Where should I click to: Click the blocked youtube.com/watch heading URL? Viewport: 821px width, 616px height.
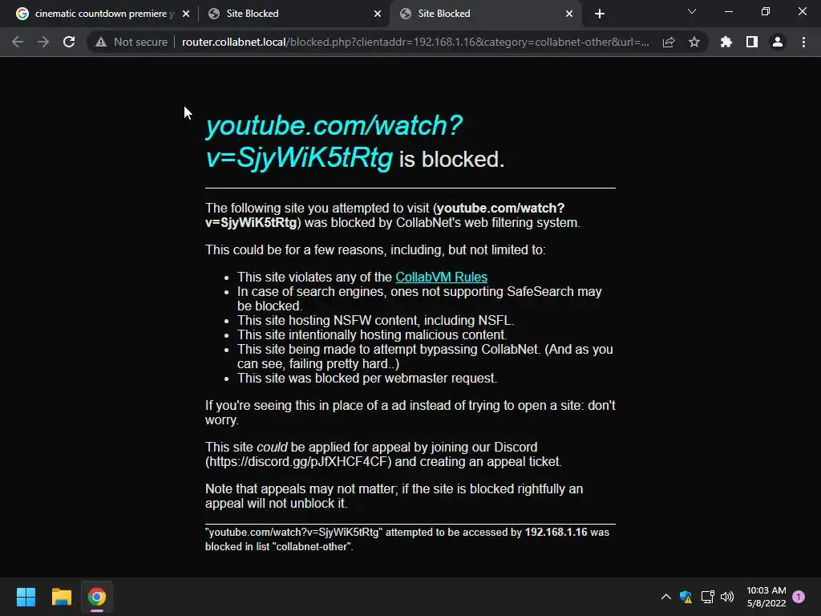coord(334,141)
